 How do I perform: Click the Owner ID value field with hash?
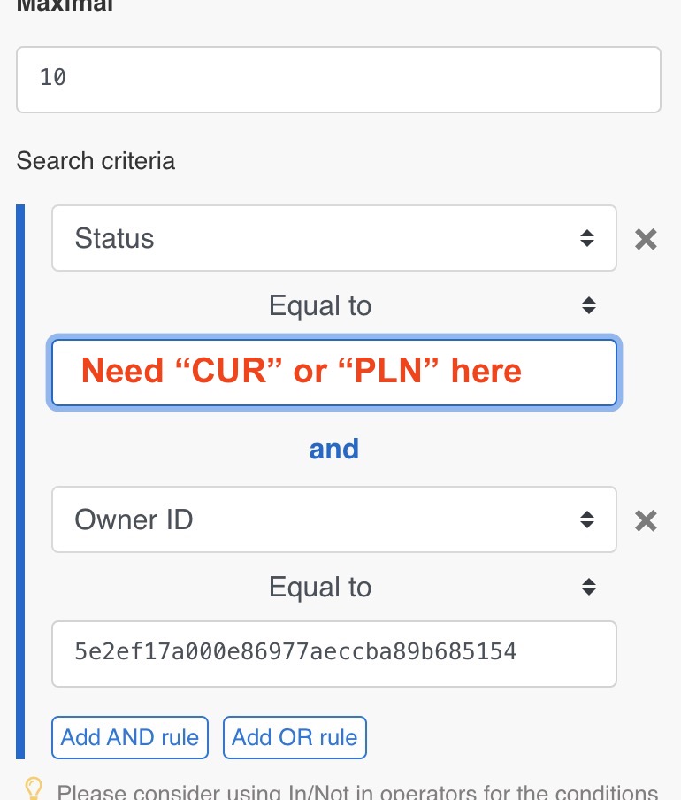[333, 654]
